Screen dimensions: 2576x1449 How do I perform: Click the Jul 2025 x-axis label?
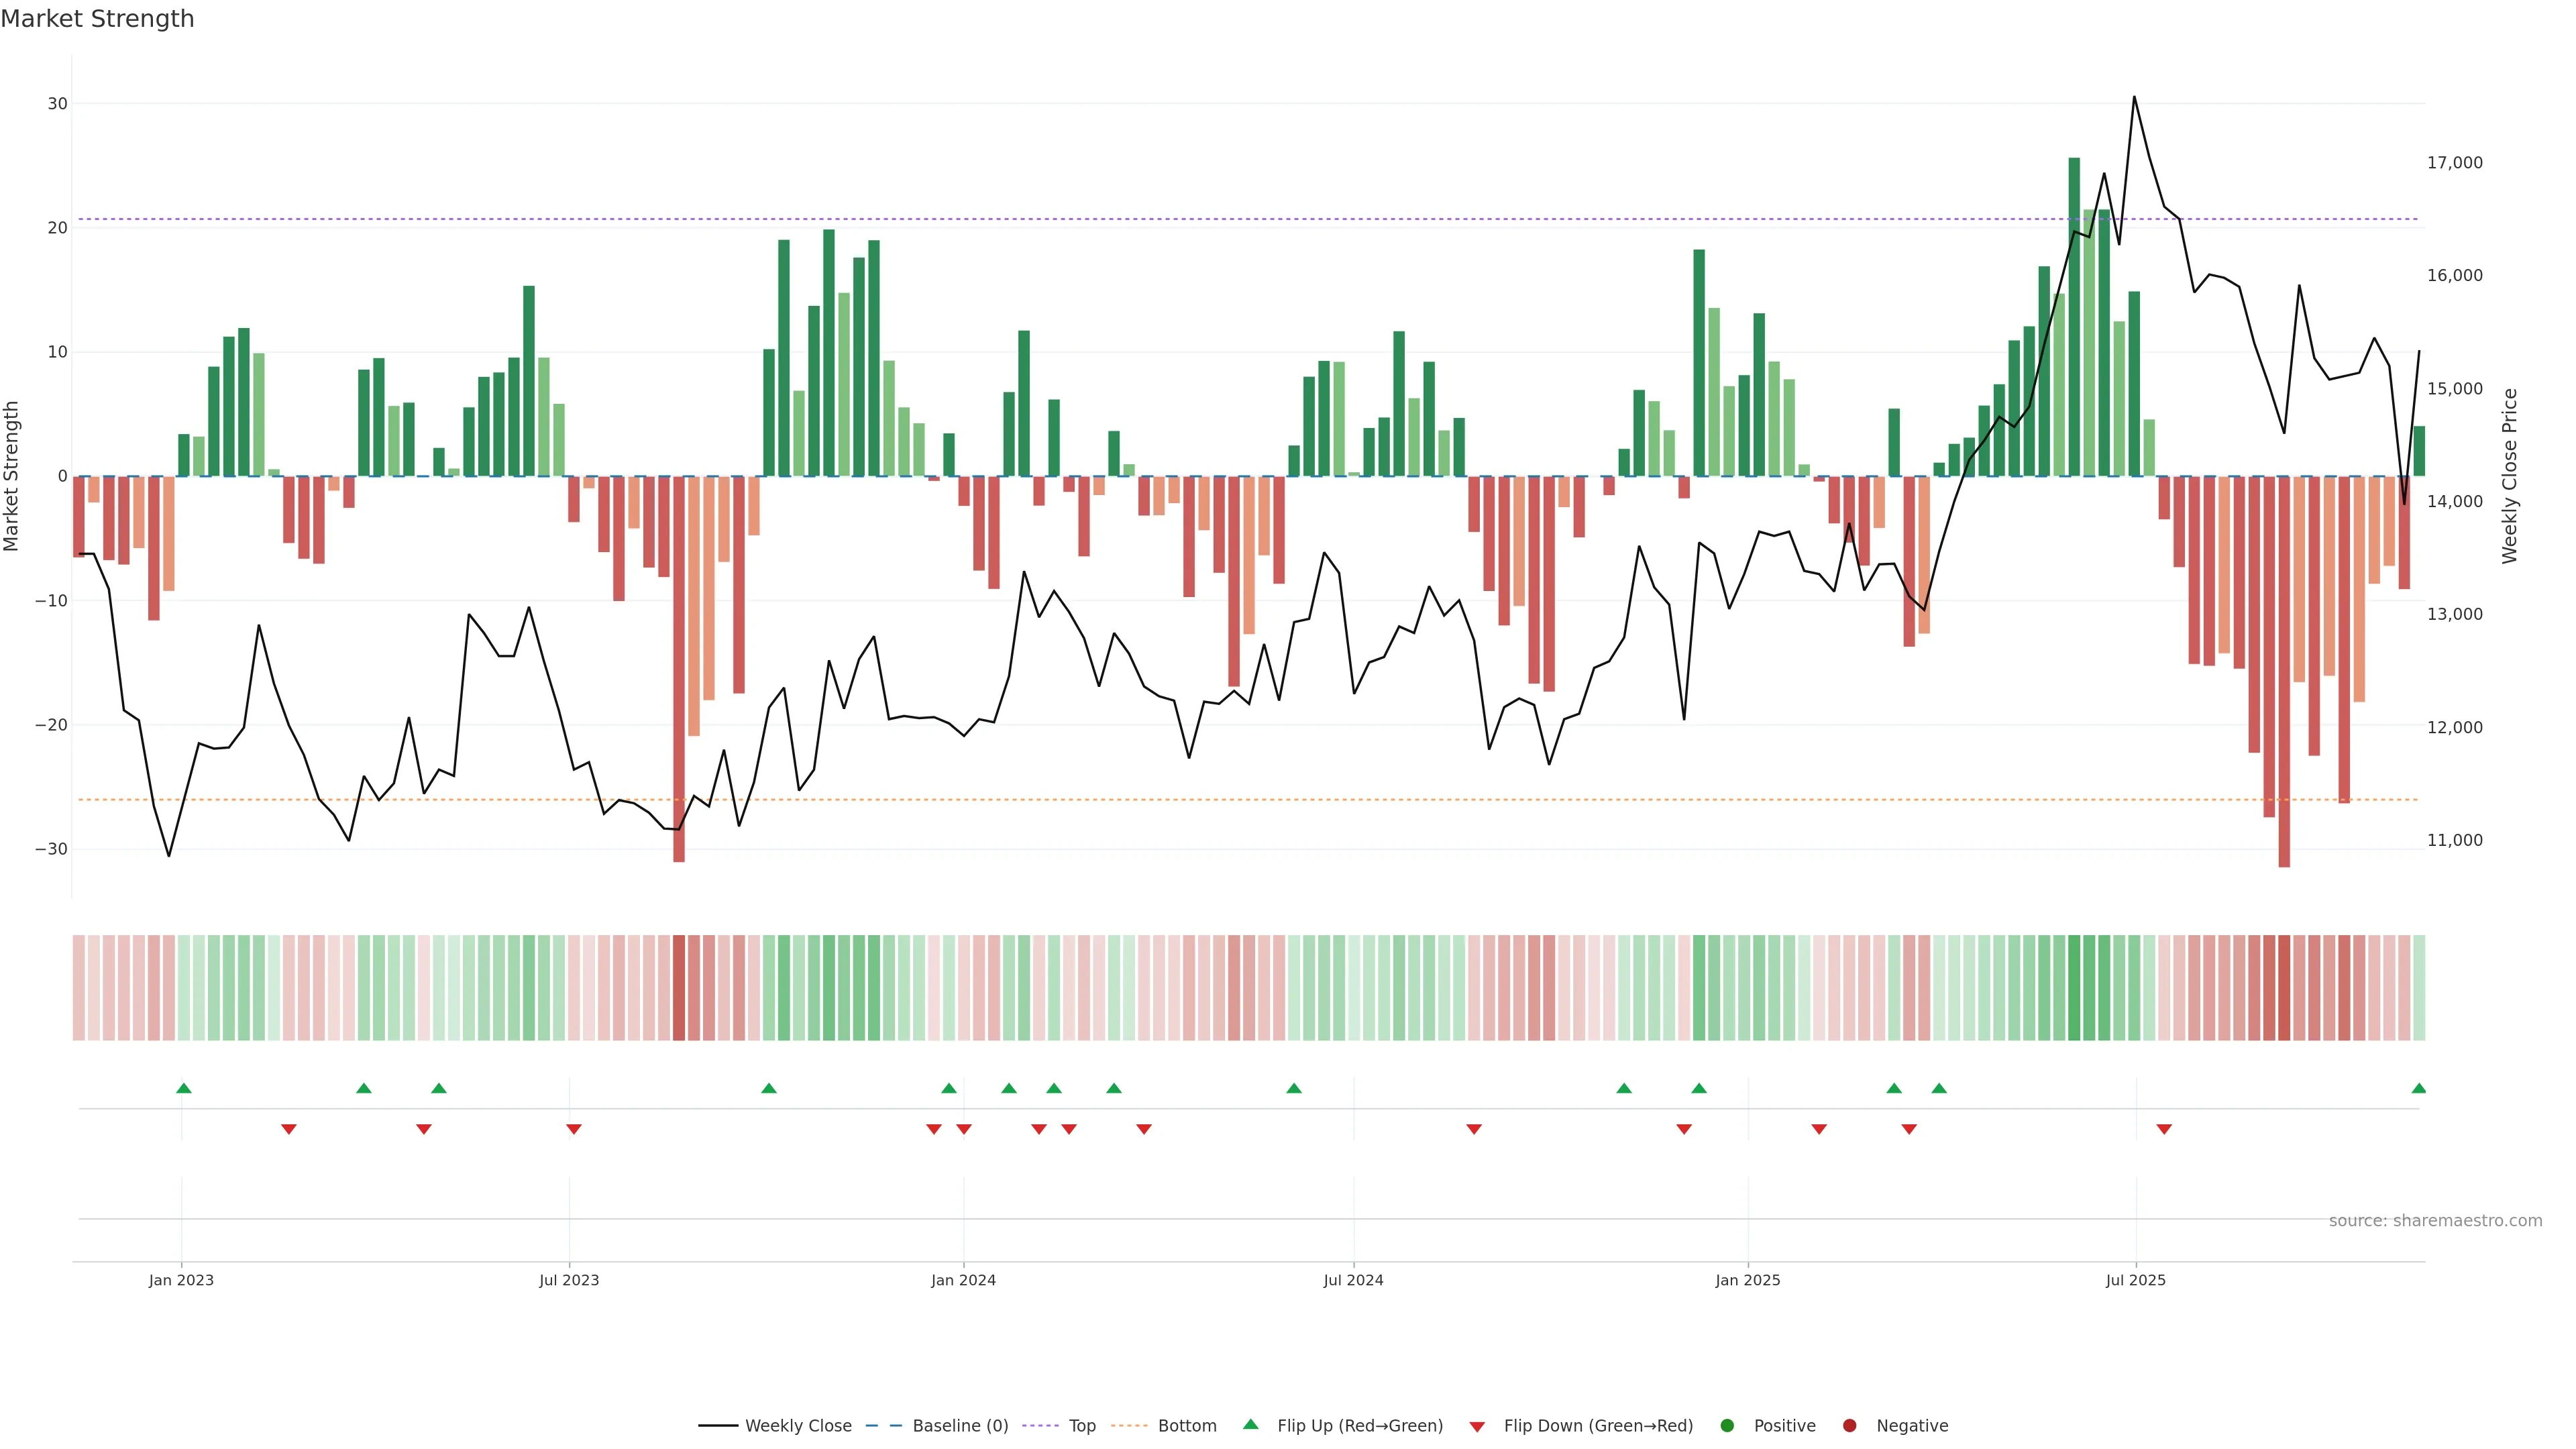coord(2135,1280)
